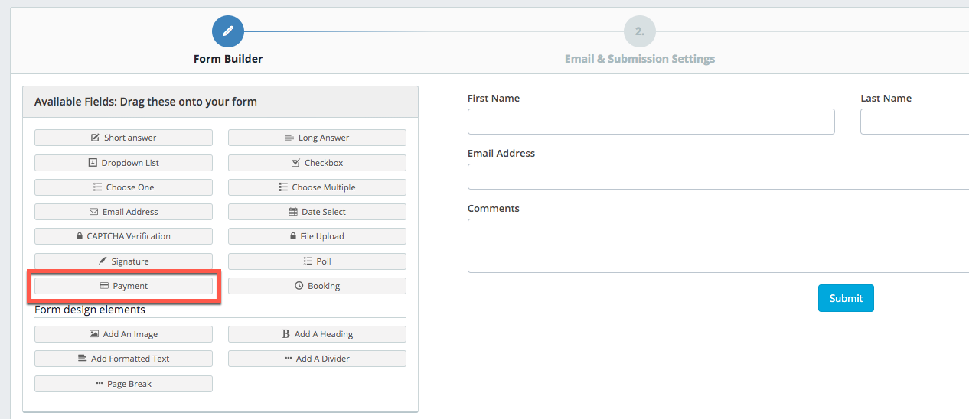The image size is (969, 419).
Task: Choose the File Upload field button
Action: click(317, 236)
